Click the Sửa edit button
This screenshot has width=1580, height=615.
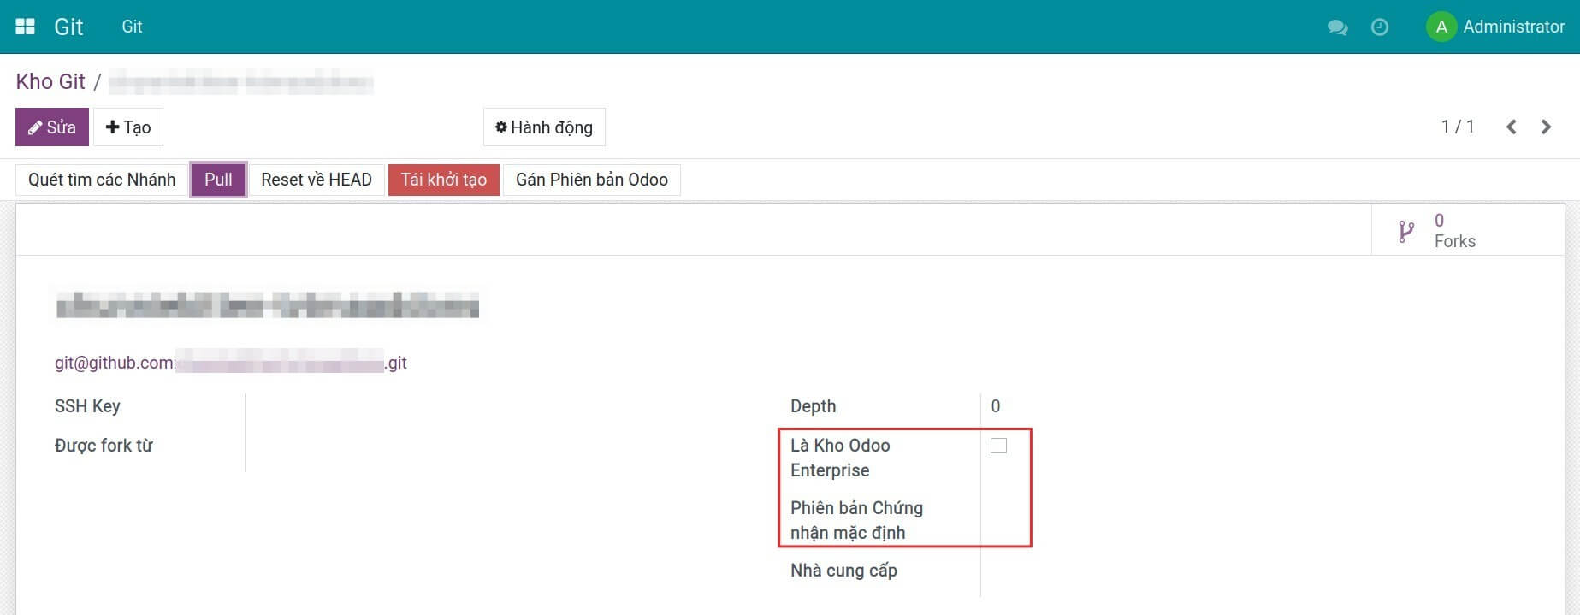tap(52, 127)
